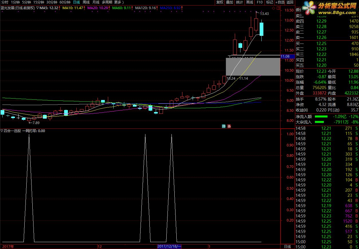Click the 停 marker icon below the chart
This screenshot has height=249, width=359.
click(x=224, y=126)
